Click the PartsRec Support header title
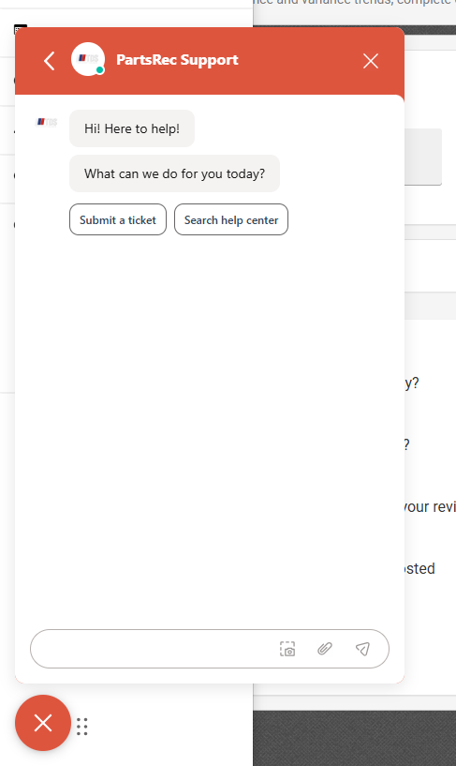The width and height of the screenshot is (456, 766). (x=177, y=60)
